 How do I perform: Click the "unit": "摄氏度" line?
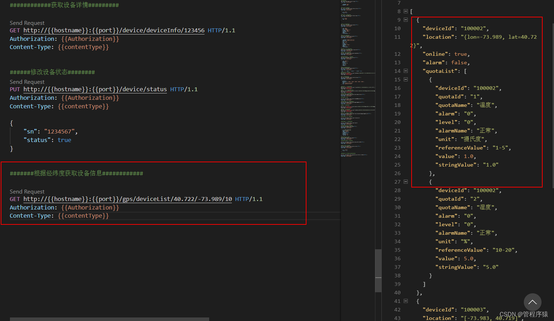(x=461, y=139)
